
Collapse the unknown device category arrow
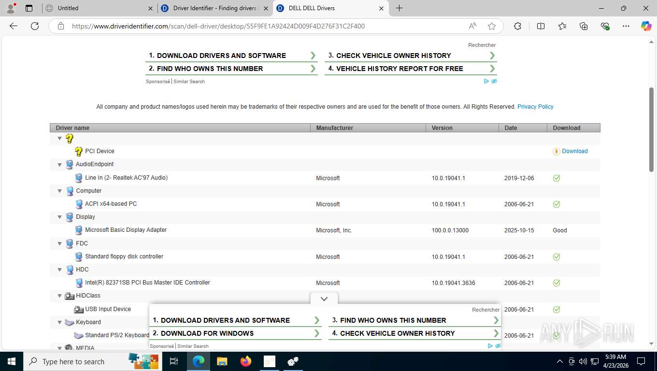tap(60, 139)
